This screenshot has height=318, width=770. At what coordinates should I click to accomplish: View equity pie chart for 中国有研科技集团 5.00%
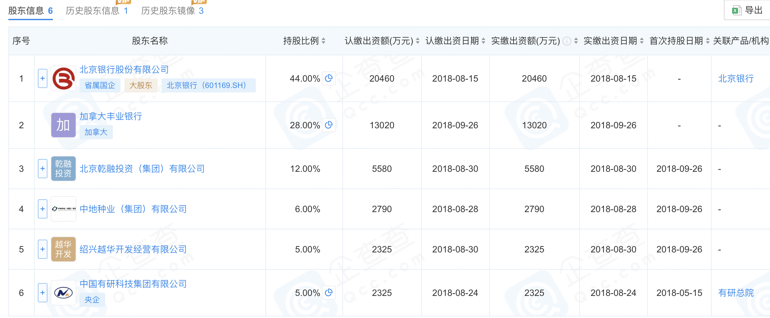click(x=329, y=293)
